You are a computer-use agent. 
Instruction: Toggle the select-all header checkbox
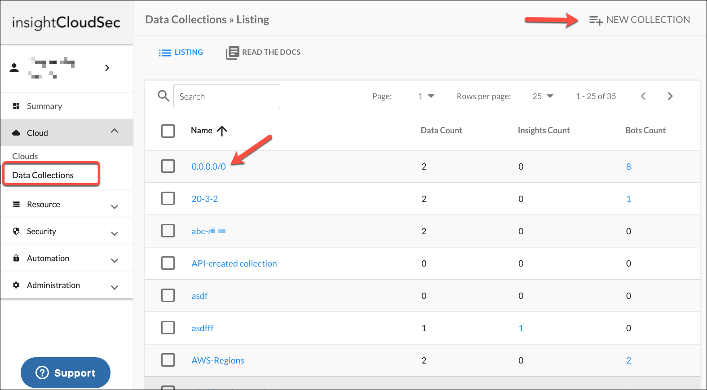(168, 131)
